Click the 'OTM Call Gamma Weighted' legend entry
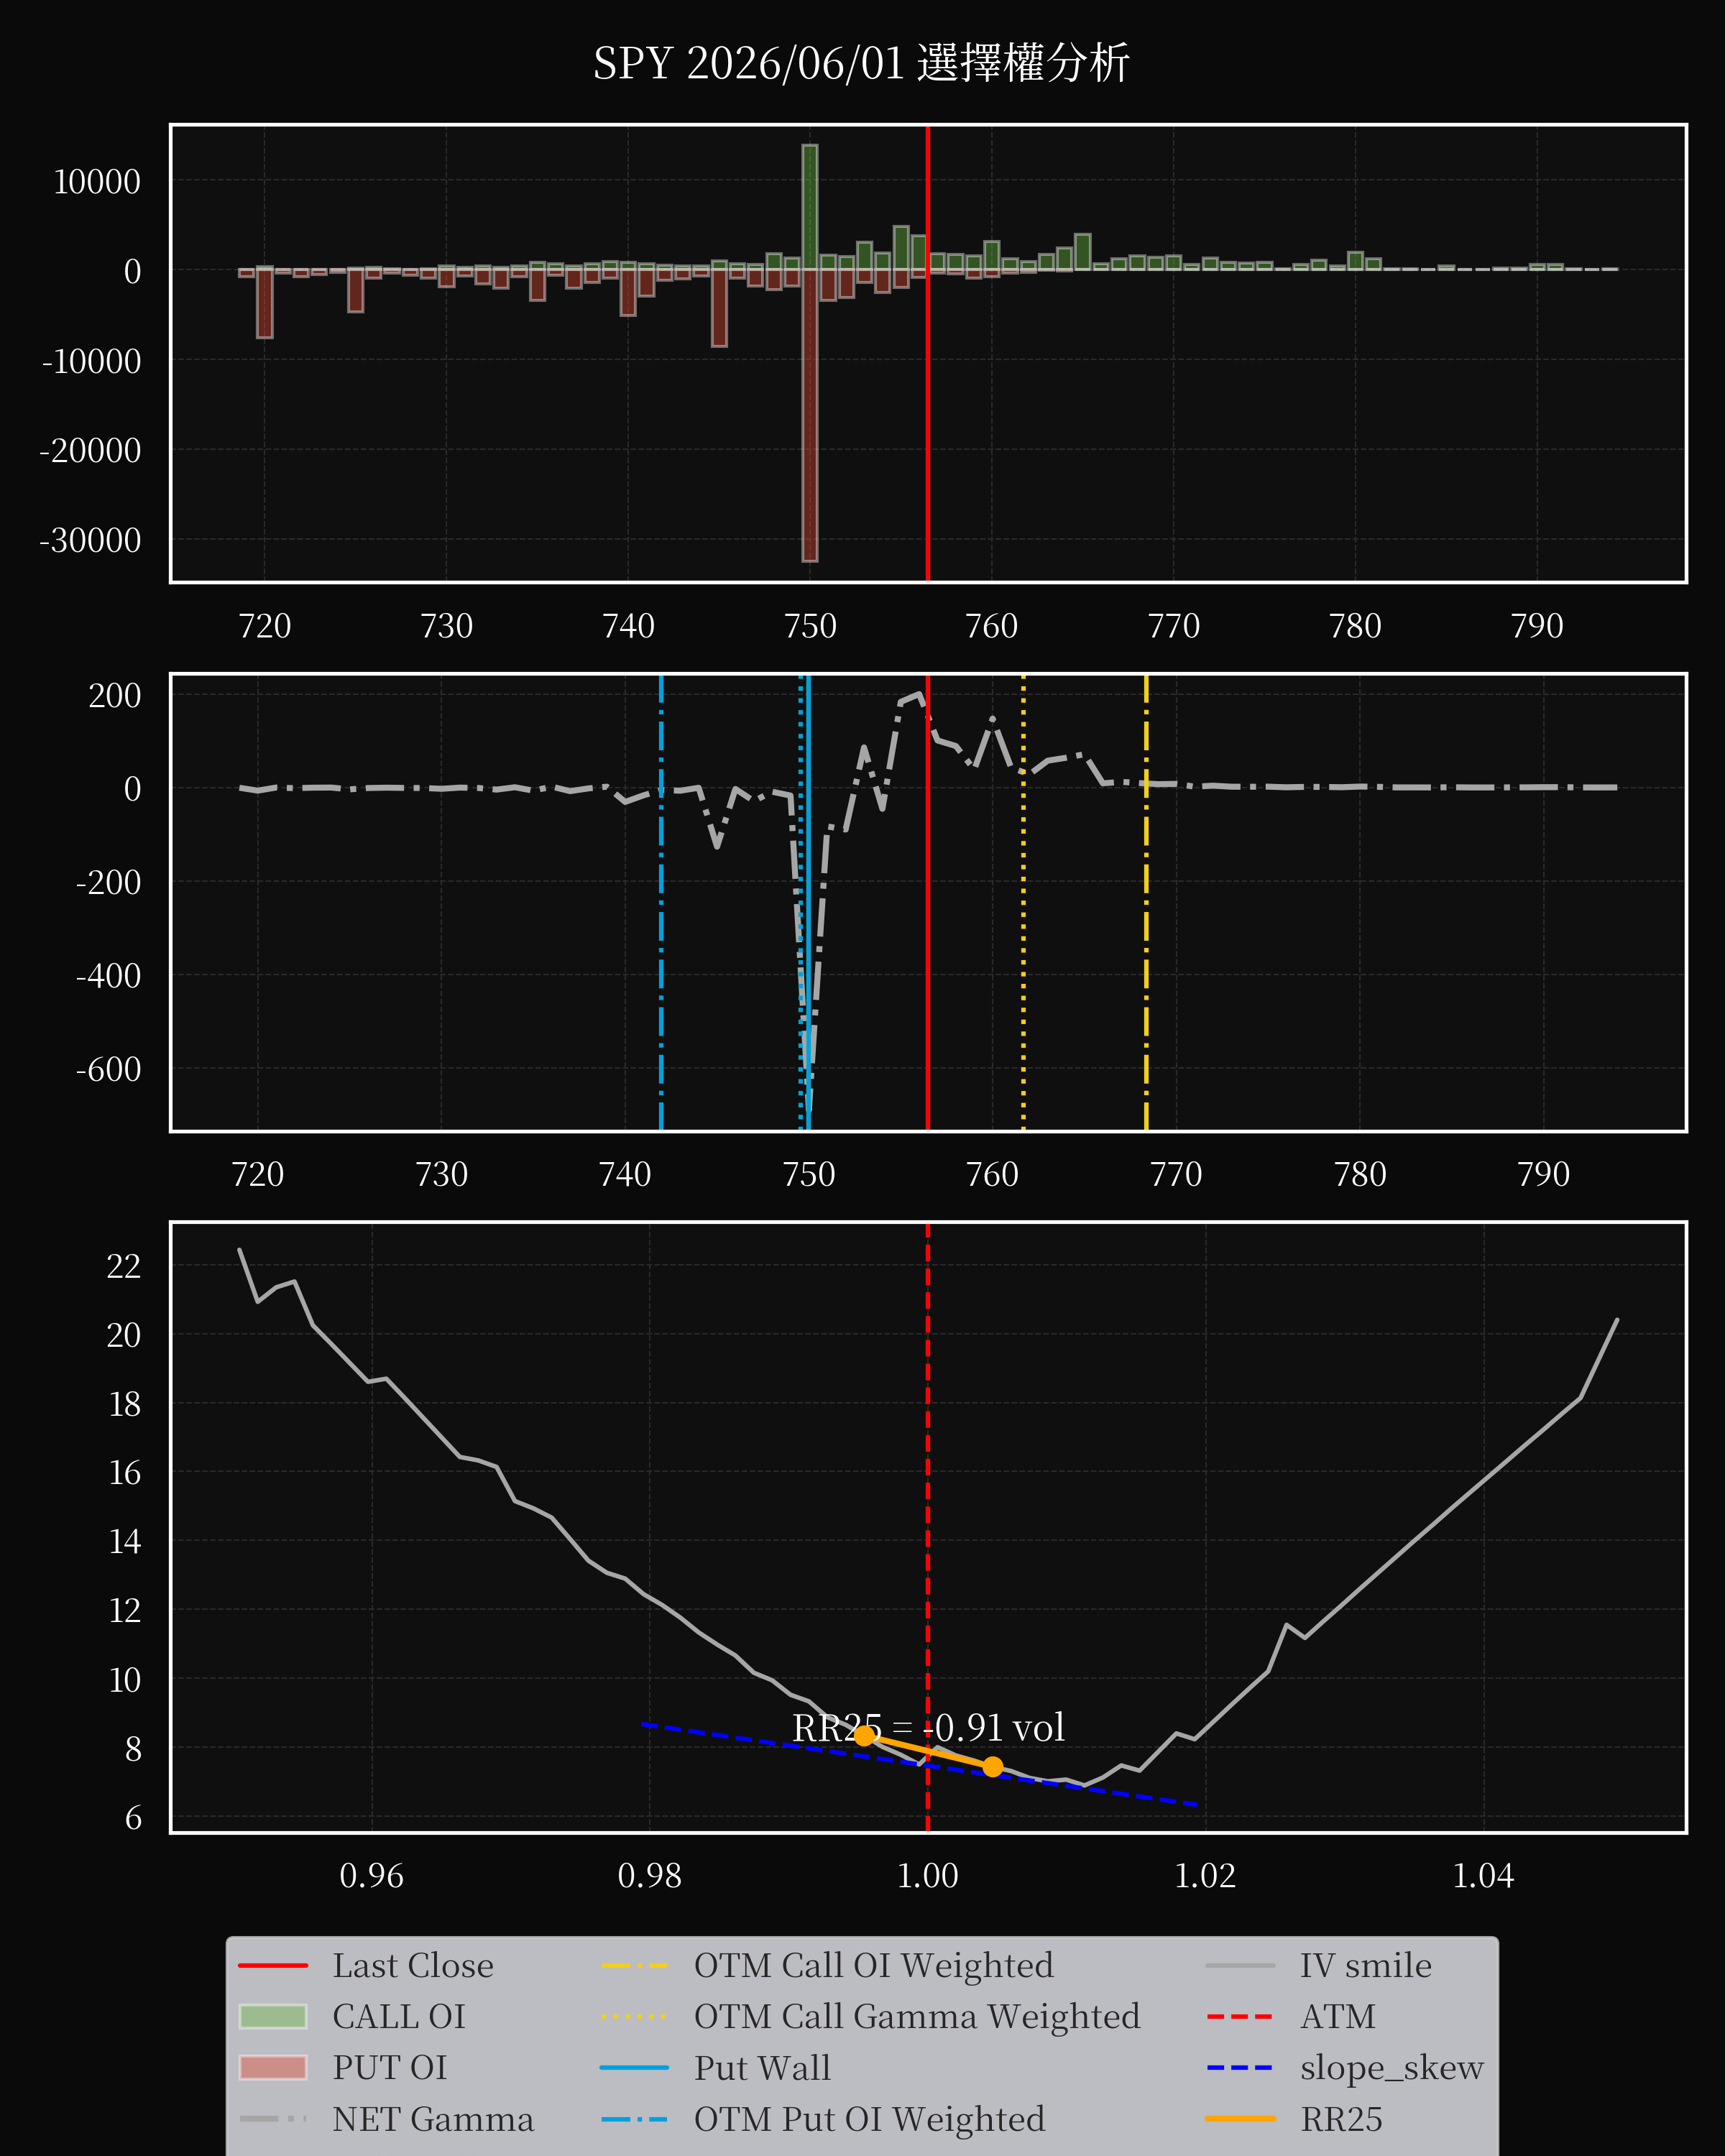 click(x=917, y=2017)
